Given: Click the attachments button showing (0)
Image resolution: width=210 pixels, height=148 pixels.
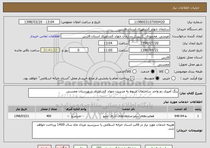Looking at the screenshot, I should click(116, 147).
